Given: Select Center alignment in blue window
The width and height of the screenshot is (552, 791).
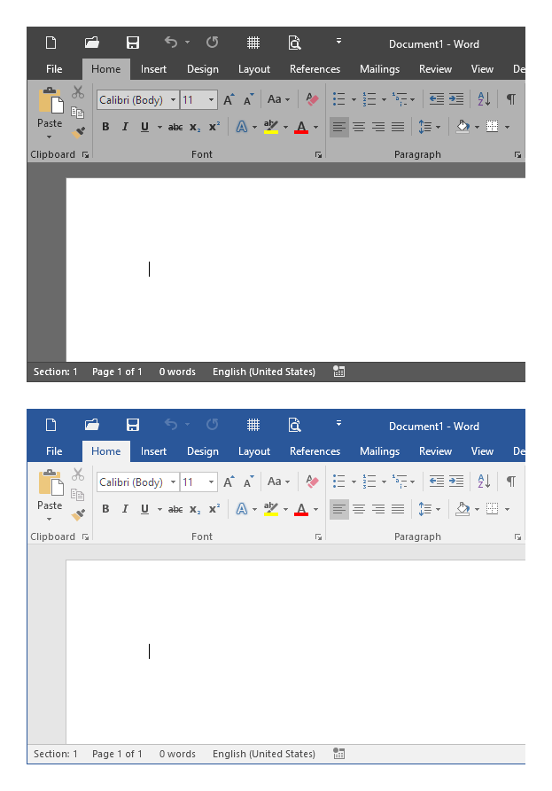Looking at the screenshot, I should pyautogui.click(x=359, y=510).
